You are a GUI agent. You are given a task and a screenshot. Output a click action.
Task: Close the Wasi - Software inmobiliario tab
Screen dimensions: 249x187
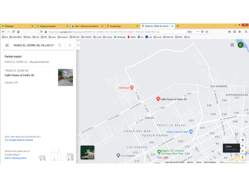click(102, 26)
